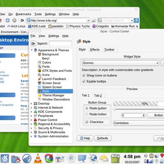The width and height of the screenshot is (164, 164).
Task: Open the Widget Style Domino dropdown
Action: [x=121, y=63]
